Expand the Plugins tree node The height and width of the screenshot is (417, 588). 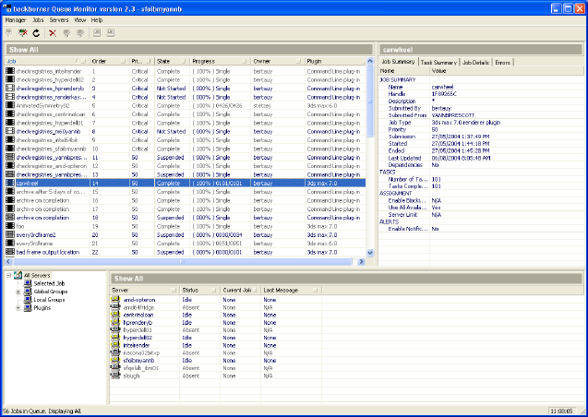(18, 308)
